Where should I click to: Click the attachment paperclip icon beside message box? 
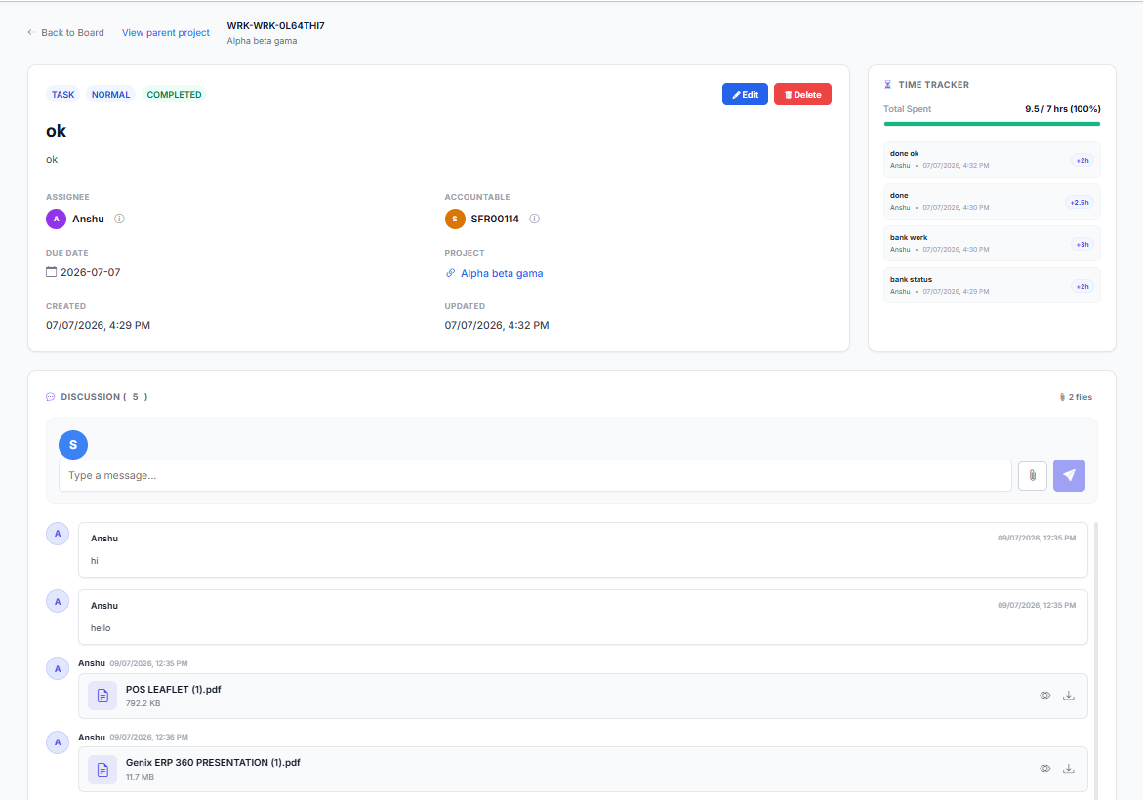pos(1032,476)
